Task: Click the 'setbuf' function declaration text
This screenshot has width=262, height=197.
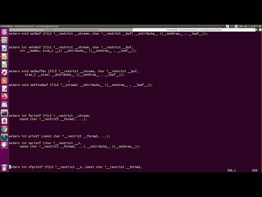Action: coord(108,34)
